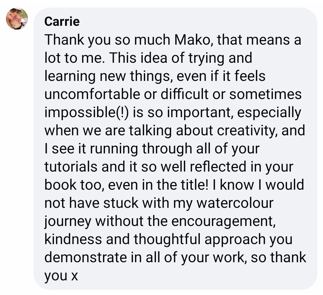The image size is (323, 295).
Task: Click the word 'watercolour' in the comment
Action: [x=235, y=203]
